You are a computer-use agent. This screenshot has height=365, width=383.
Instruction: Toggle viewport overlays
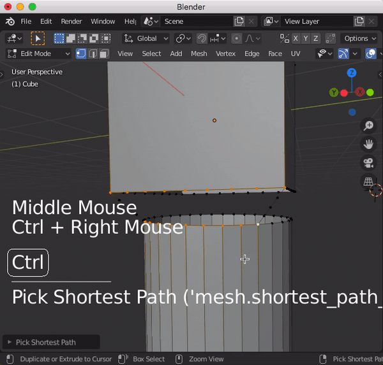tap(370, 54)
